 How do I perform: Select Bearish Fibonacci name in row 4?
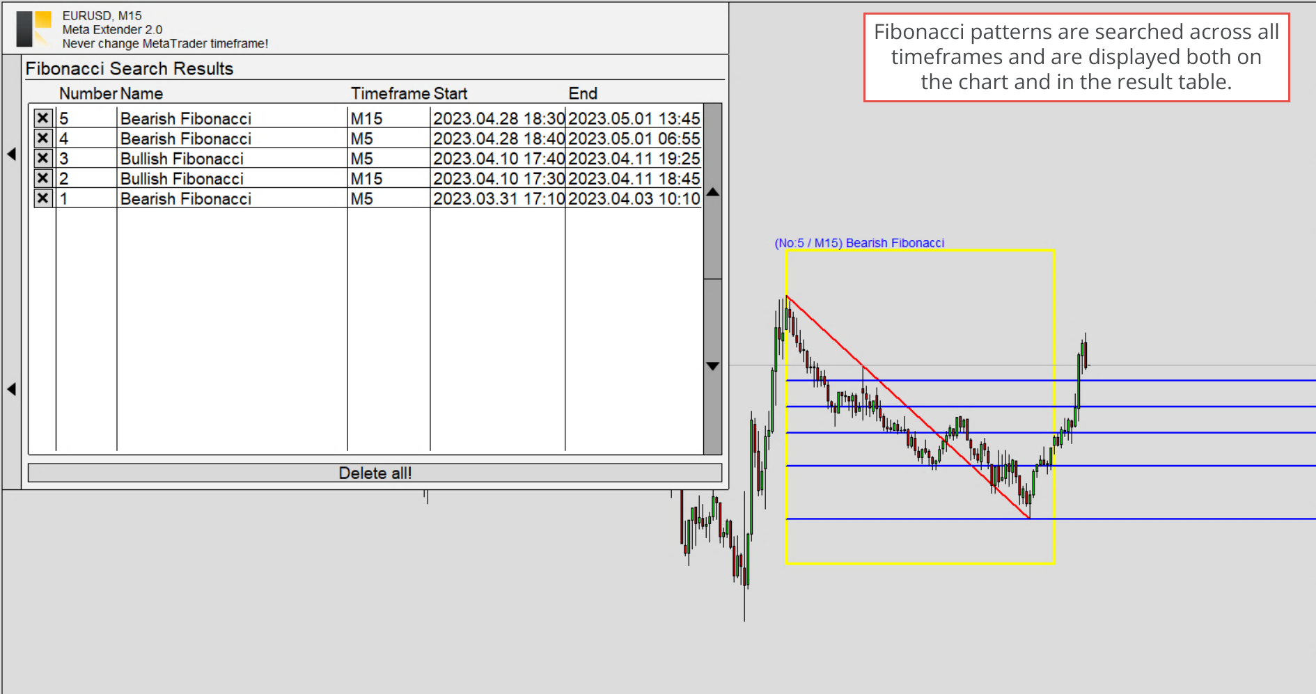186,139
